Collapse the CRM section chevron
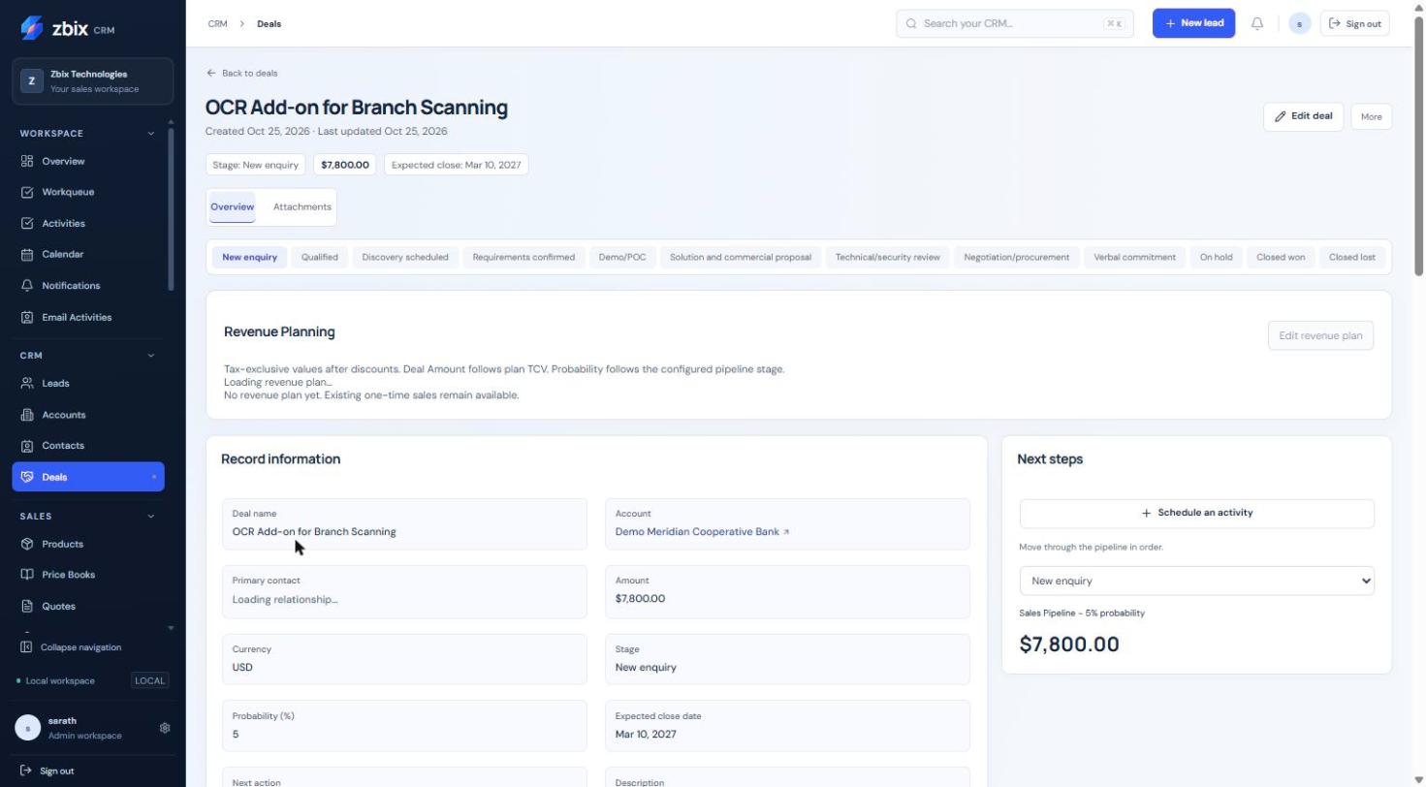 (150, 356)
